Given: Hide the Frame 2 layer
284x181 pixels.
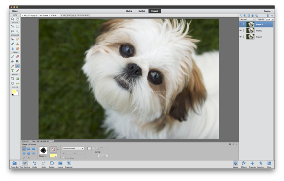Looking at the screenshot, I should (241, 31).
